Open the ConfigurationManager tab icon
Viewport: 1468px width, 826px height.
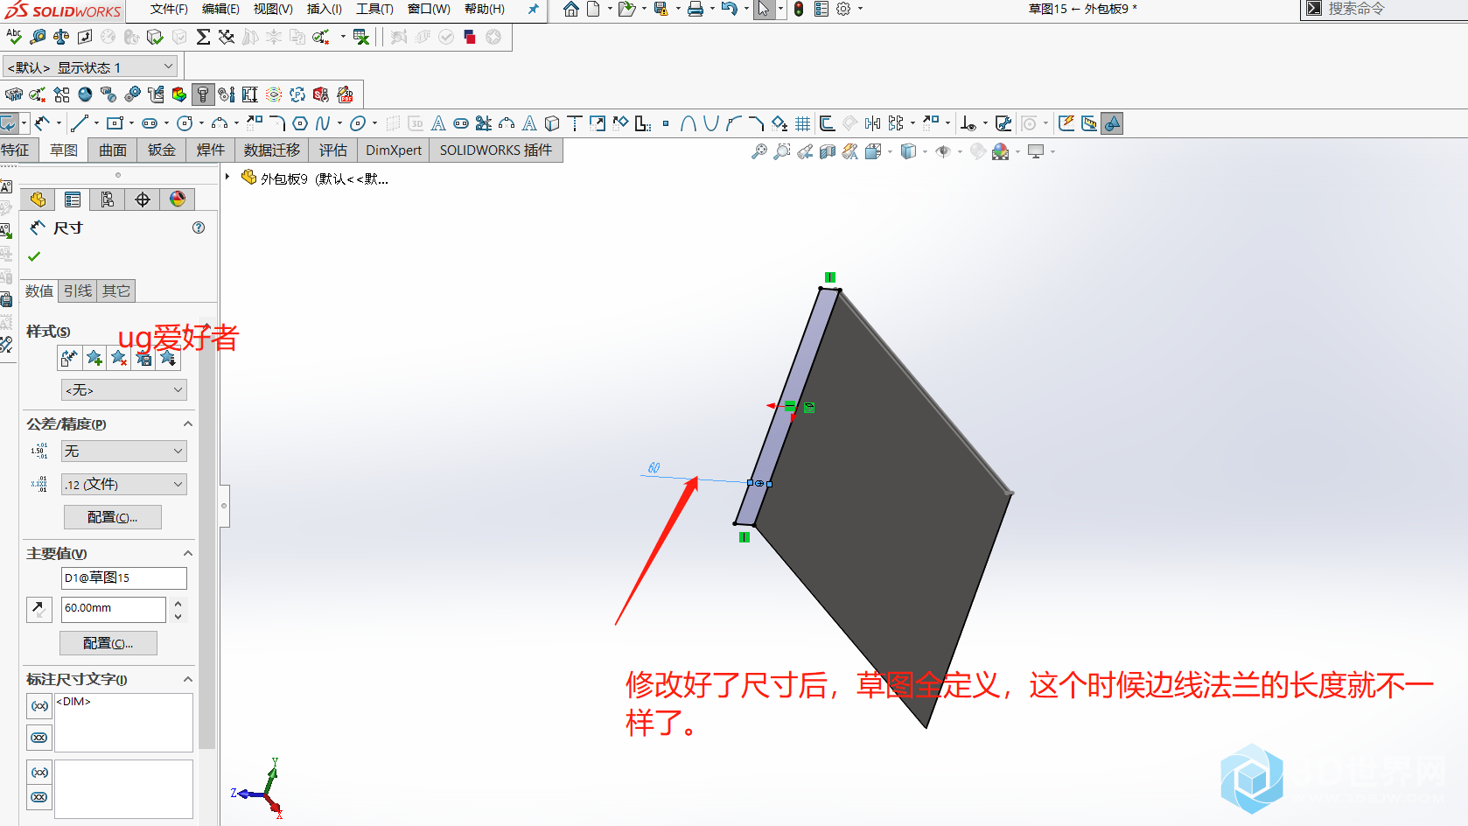pyautogui.click(x=108, y=199)
